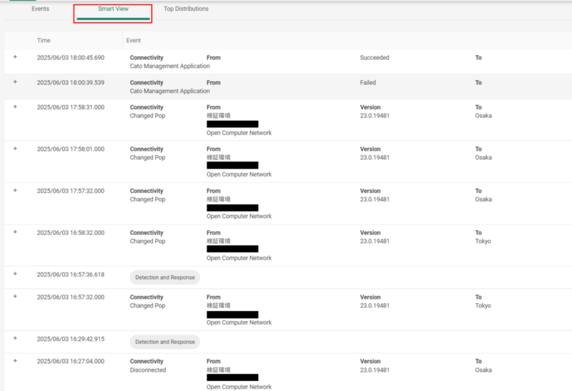Click Detection and Response badge at 16:57:36

(164, 277)
